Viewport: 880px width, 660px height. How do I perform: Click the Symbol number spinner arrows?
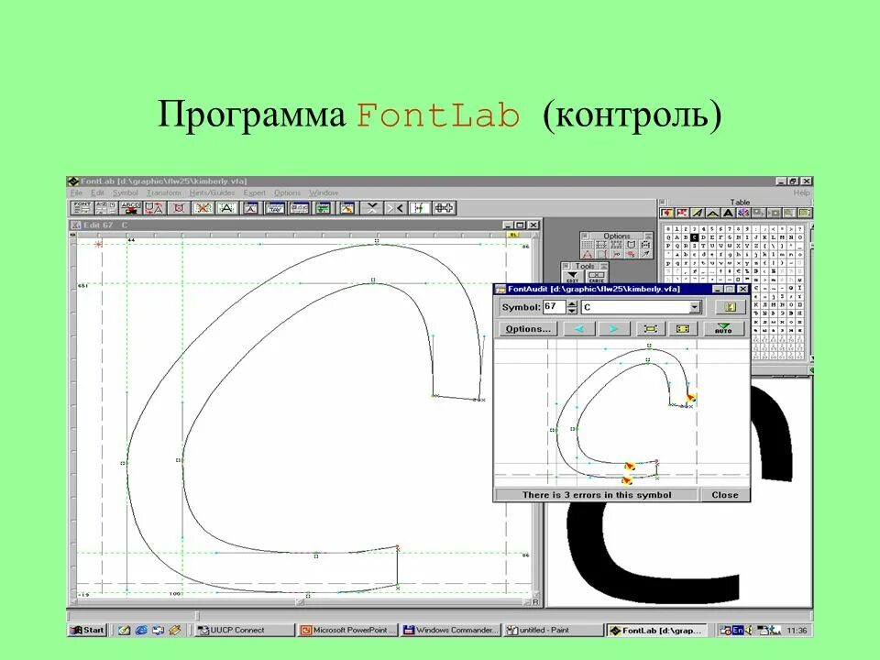(572, 307)
